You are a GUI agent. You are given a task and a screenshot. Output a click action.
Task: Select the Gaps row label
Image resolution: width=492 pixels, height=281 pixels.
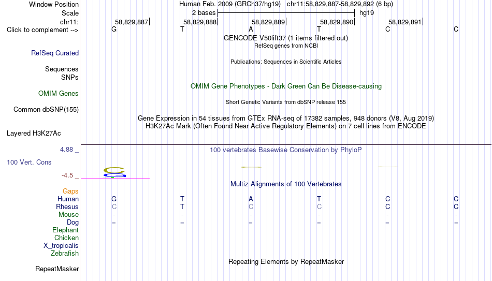pos(70,191)
